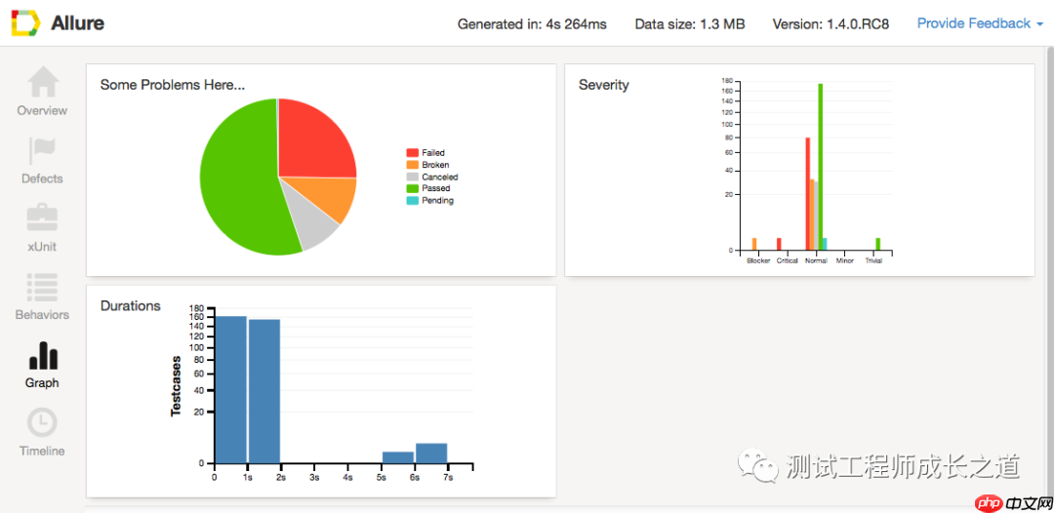The height and width of the screenshot is (513, 1054).
Task: Select the red Failed pie slice
Action: click(312, 141)
